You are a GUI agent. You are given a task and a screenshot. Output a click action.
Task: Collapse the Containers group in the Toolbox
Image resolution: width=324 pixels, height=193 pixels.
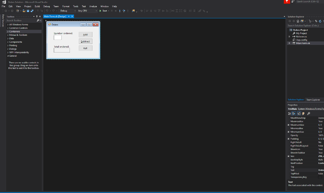[x=8, y=31]
